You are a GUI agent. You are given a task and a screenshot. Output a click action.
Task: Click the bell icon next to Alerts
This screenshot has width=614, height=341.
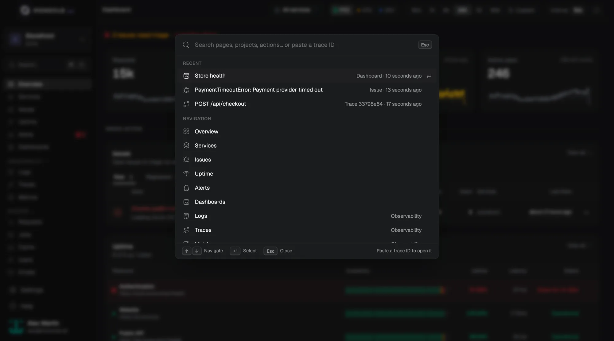click(x=186, y=188)
